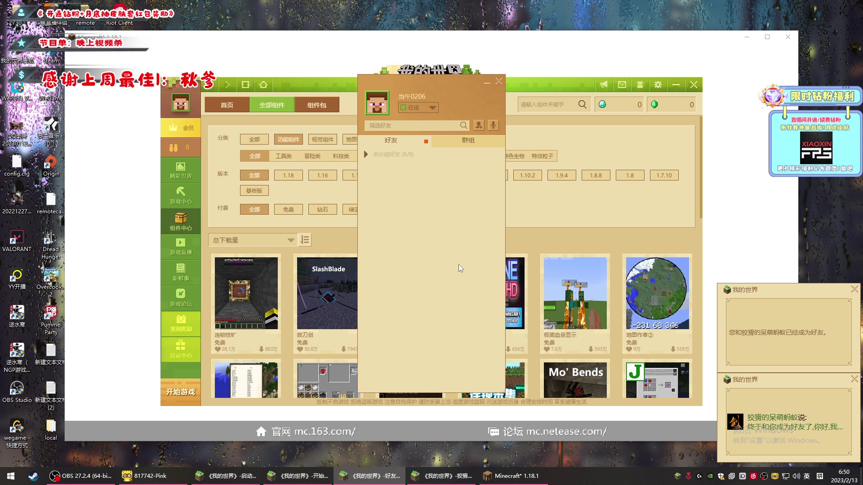Open the 总下载量 sort dropdown
This screenshot has width=863, height=485.
click(x=253, y=240)
